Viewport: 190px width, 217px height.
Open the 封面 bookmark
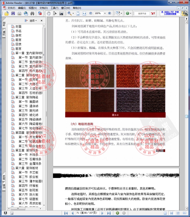coord(18,26)
